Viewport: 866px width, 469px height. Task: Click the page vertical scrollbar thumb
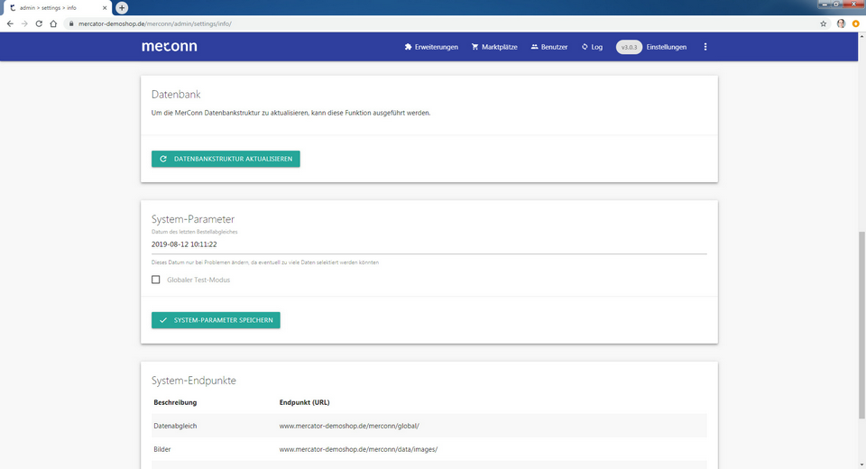[x=861, y=325]
